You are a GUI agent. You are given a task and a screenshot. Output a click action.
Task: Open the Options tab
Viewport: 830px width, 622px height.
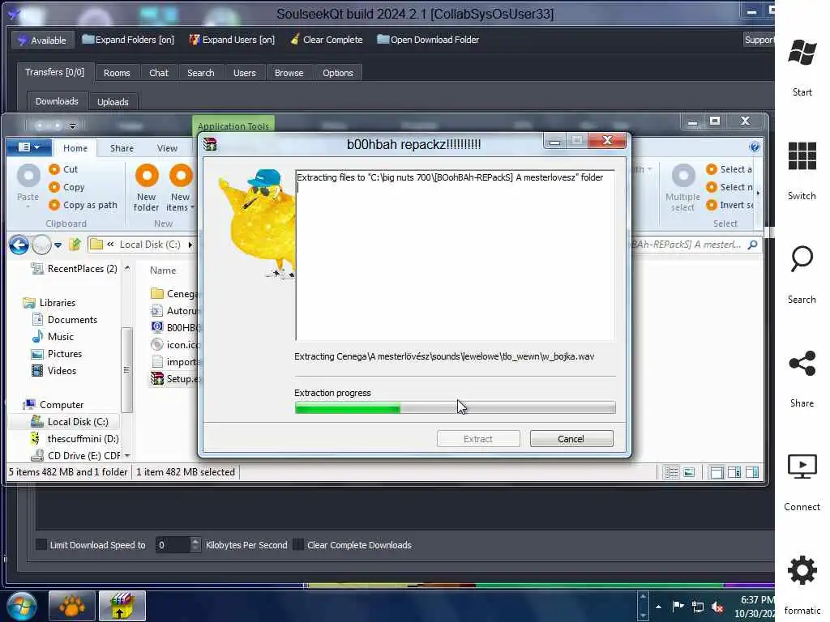[x=338, y=73]
